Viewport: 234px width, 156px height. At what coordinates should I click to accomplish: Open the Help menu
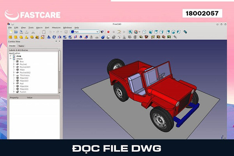pyautogui.click(x=77, y=28)
